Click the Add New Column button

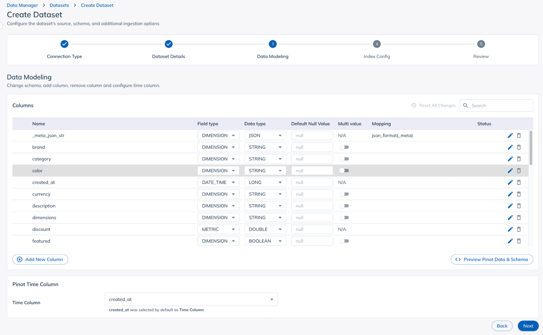[x=40, y=259]
